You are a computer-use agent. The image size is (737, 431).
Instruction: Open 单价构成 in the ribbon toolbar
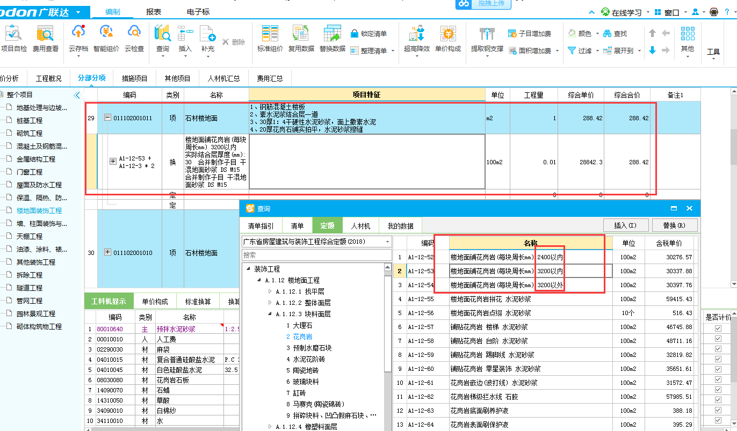point(447,39)
